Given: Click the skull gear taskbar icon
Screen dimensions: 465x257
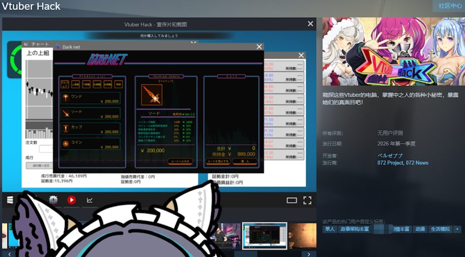Looking at the screenshot, I should click(54, 200).
